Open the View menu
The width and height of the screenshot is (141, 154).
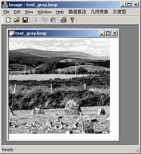[29, 12]
